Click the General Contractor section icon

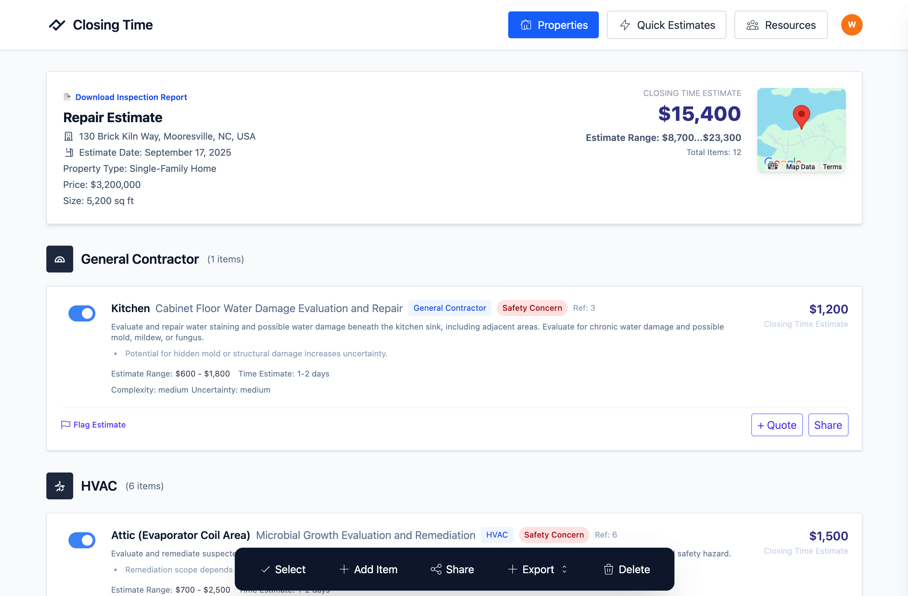pyautogui.click(x=59, y=259)
